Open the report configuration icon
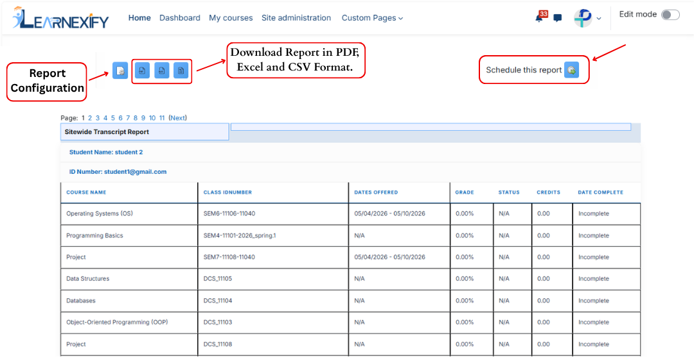 (x=120, y=70)
